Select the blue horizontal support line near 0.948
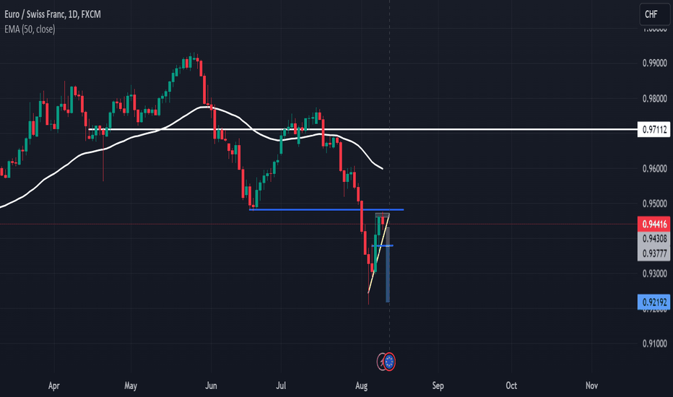673x397 pixels. [326, 209]
